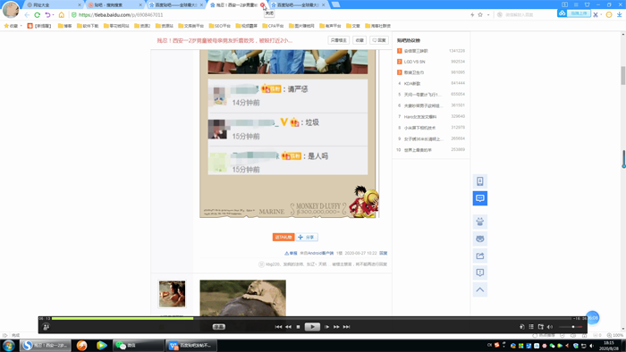Open hot topic ranked 10 in sidebar
The image size is (626, 352).
coord(418,150)
